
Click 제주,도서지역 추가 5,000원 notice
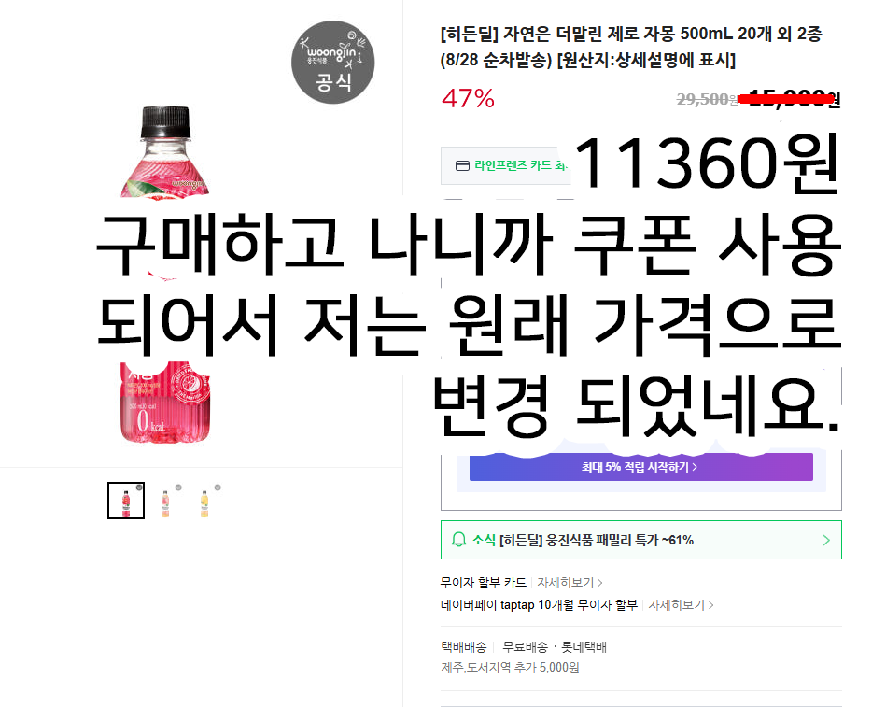tap(510, 668)
